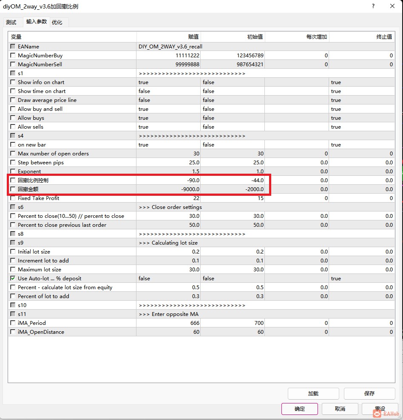This screenshot has height=420, width=403.
Task: Select the Step between pips value 25.0
Action: click(x=168, y=162)
